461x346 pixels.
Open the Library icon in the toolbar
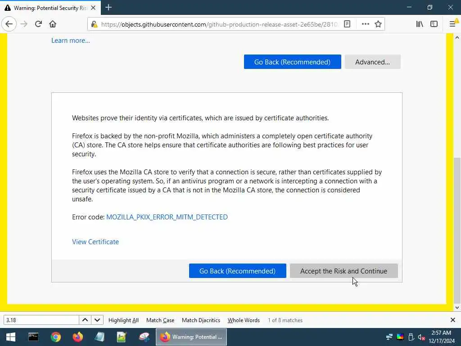[x=420, y=24]
